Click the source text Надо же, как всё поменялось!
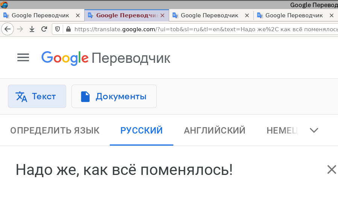 tap(124, 170)
